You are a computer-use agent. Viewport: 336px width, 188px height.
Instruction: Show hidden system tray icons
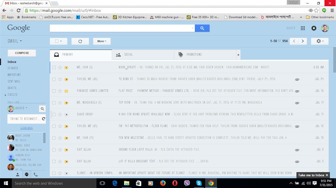point(291,183)
